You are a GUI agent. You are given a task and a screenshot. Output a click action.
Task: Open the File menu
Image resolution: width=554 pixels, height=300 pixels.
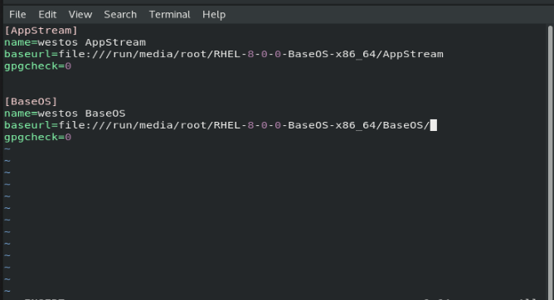click(17, 14)
